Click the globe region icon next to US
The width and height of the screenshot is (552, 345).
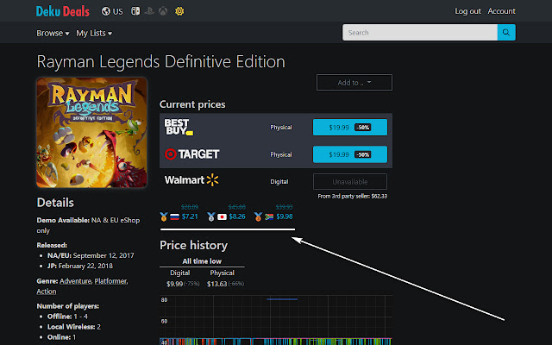pyautogui.click(x=105, y=11)
